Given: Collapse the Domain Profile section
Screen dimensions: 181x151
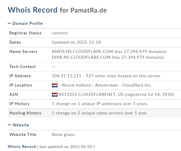Looking at the screenshot, I should tap(9, 23).
